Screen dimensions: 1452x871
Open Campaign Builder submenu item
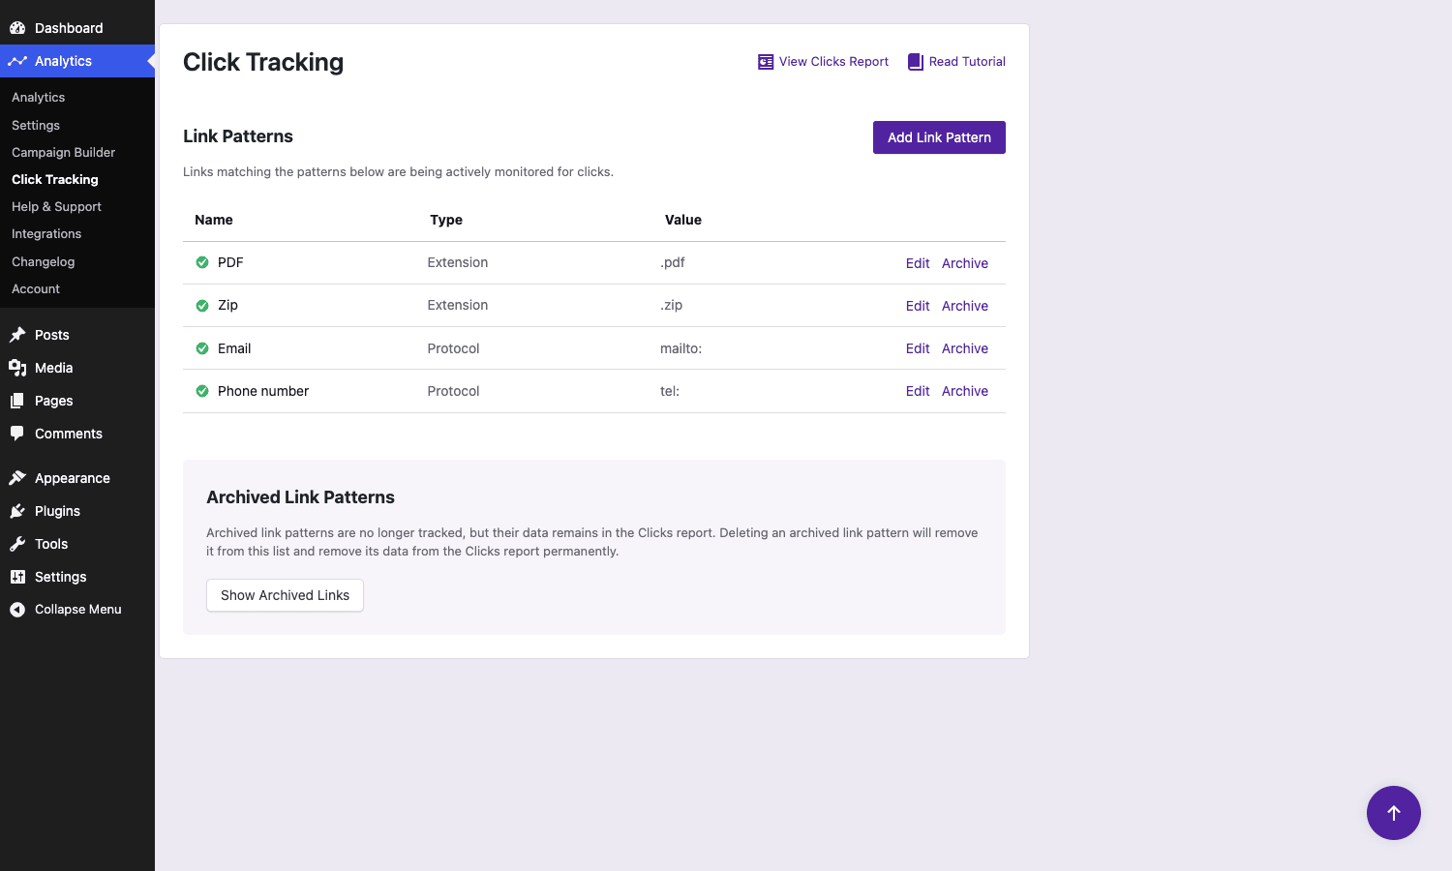pos(63,152)
